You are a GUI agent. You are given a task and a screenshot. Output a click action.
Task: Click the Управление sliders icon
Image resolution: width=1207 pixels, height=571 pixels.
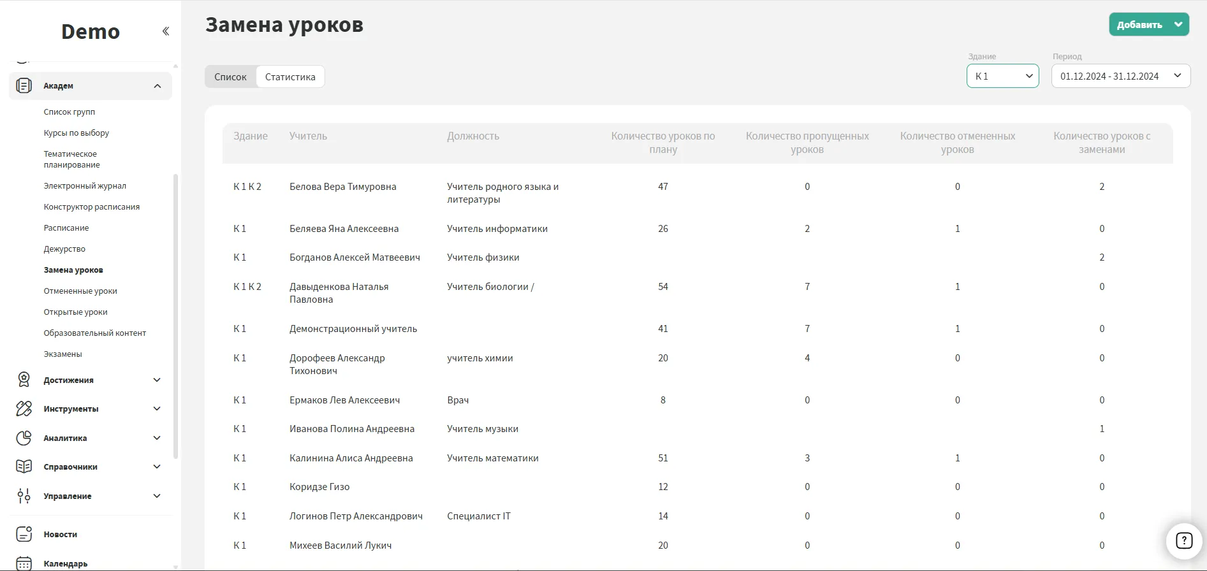point(24,496)
